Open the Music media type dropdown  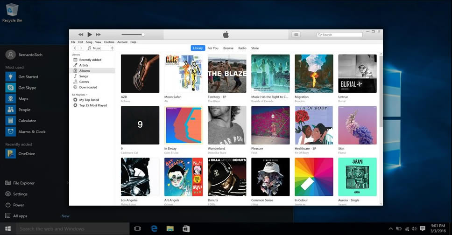point(100,48)
